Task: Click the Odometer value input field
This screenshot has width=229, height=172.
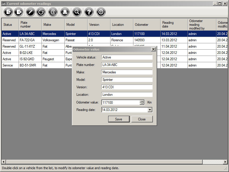Action: coord(120,102)
